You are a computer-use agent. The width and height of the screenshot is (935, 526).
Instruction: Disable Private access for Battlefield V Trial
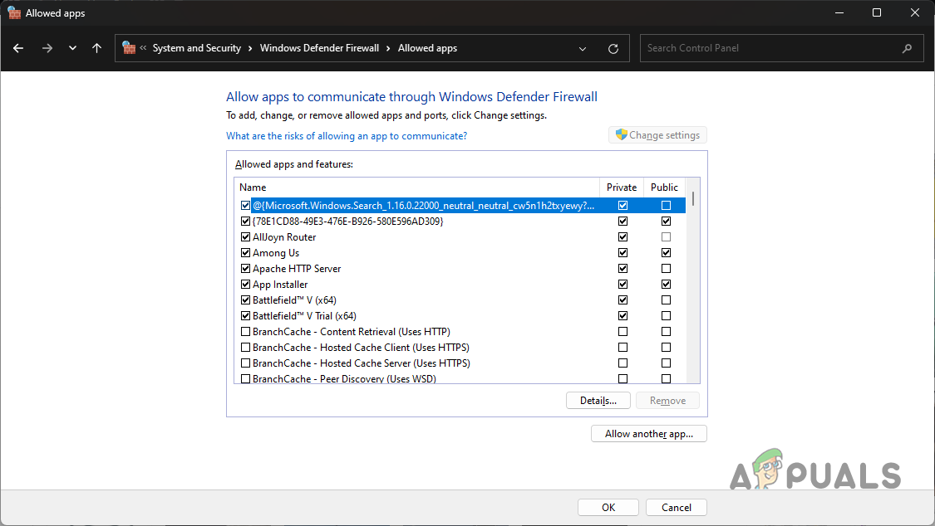click(623, 316)
